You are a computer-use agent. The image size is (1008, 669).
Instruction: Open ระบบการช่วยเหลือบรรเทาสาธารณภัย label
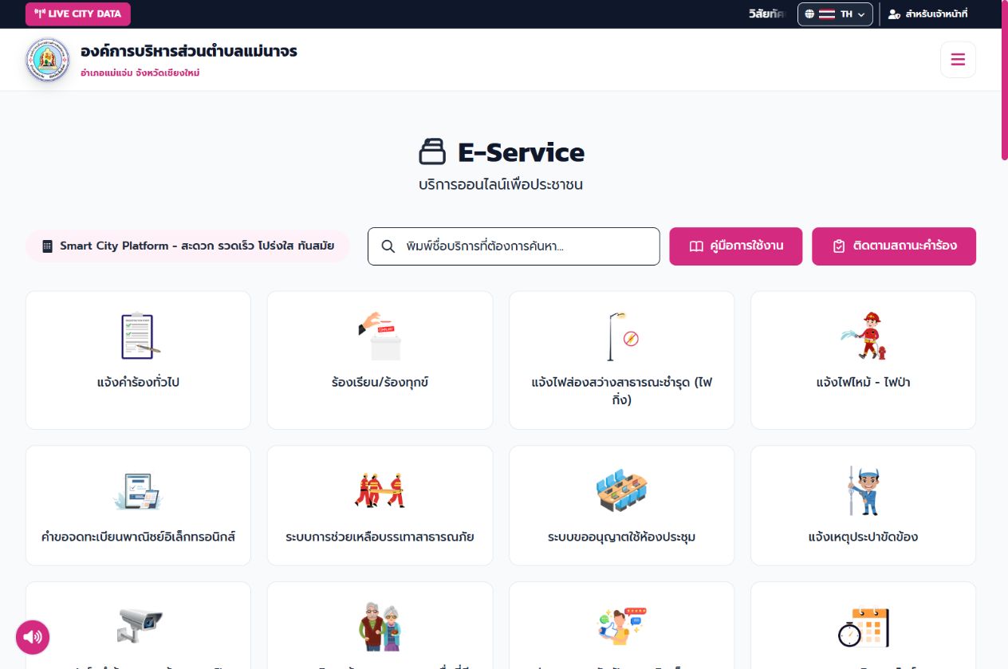pyautogui.click(x=380, y=537)
